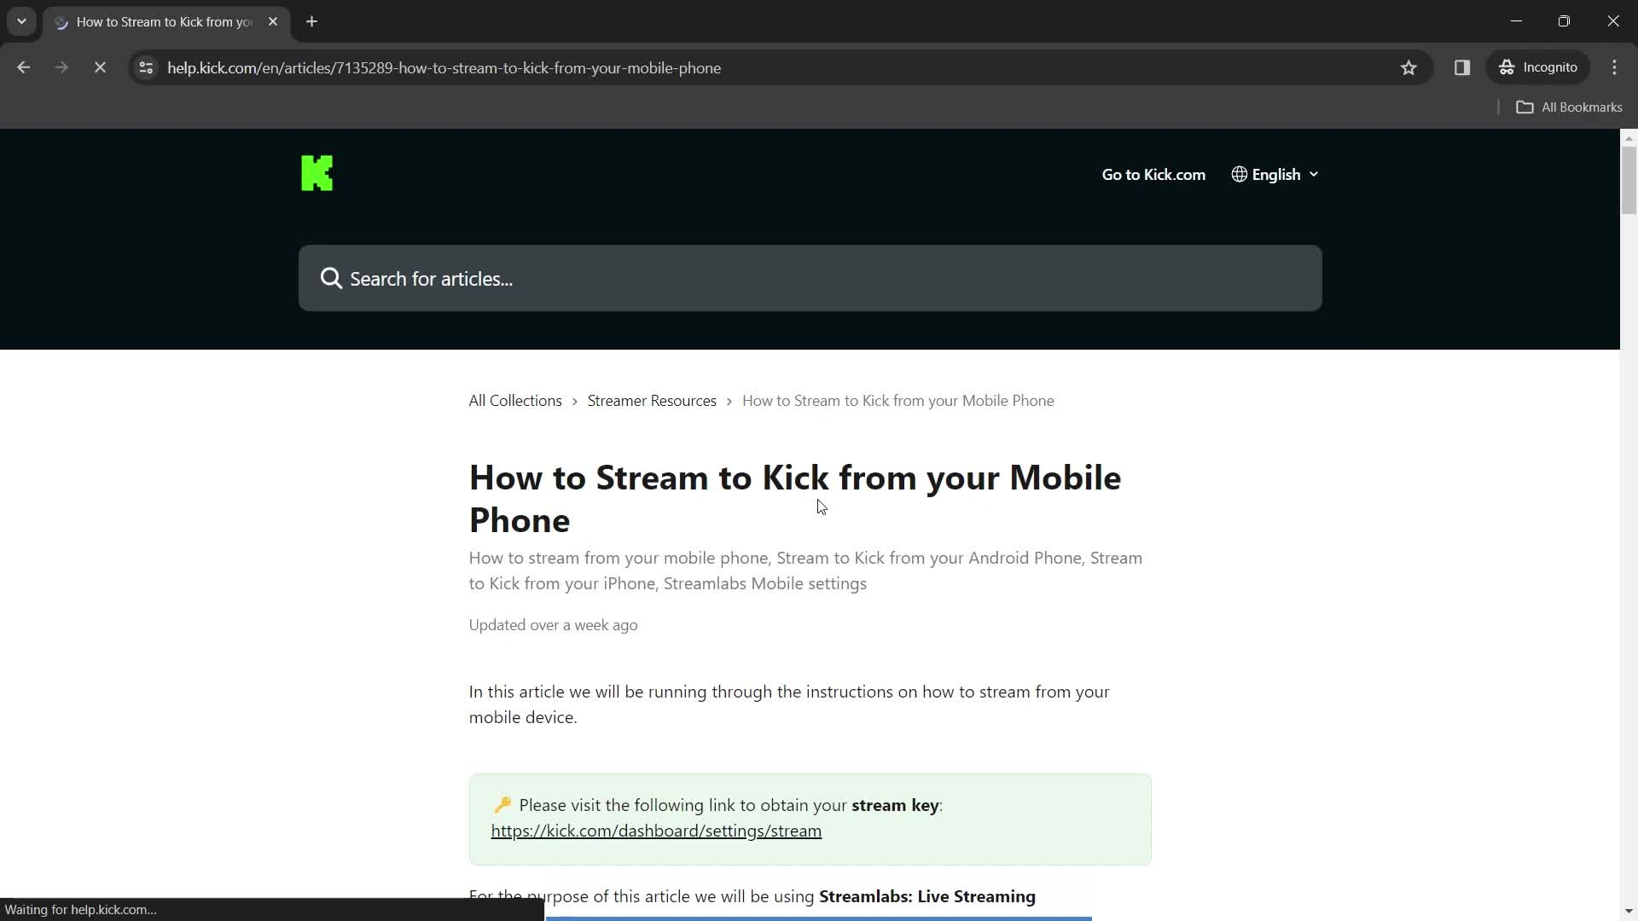The image size is (1638, 921).
Task: Click the key emoji in the callout
Action: click(502, 805)
